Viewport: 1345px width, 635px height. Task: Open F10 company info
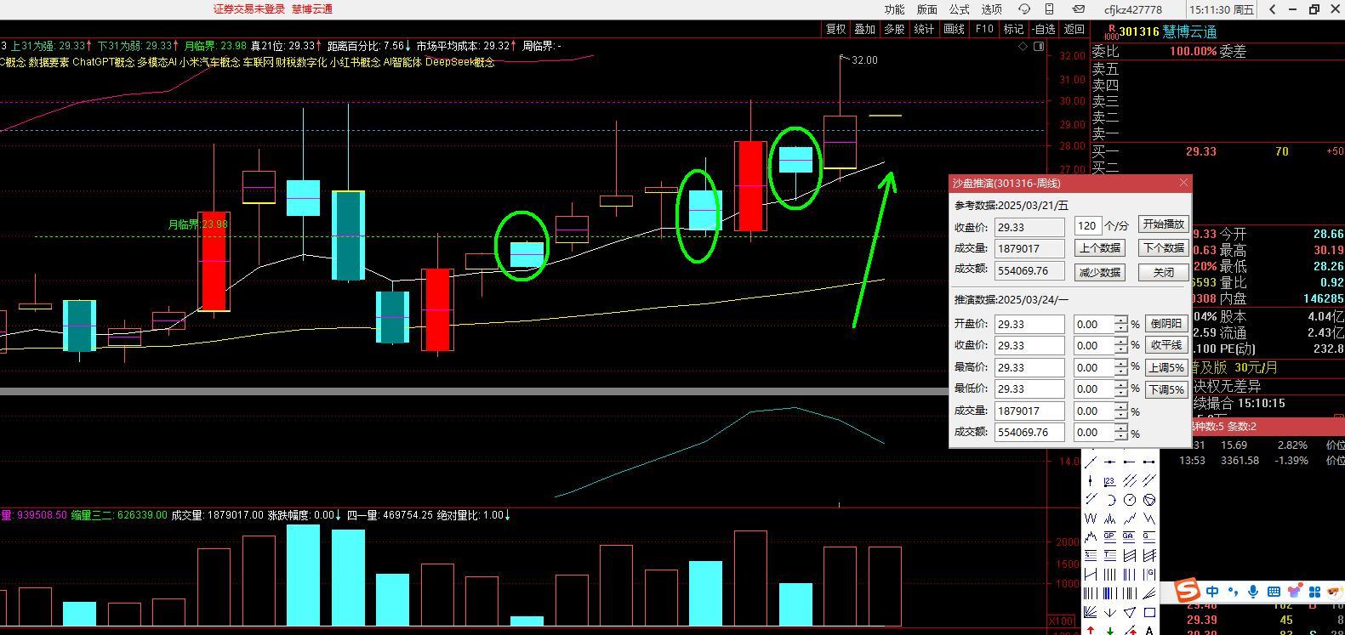984,29
